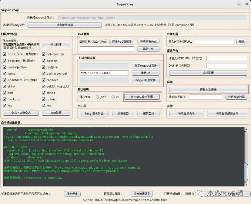Click the 点击按钮选择 xray file button

coord(65,25)
